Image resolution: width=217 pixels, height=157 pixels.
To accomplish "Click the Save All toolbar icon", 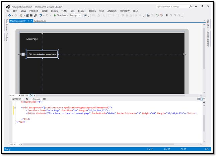I will pos(35,15).
